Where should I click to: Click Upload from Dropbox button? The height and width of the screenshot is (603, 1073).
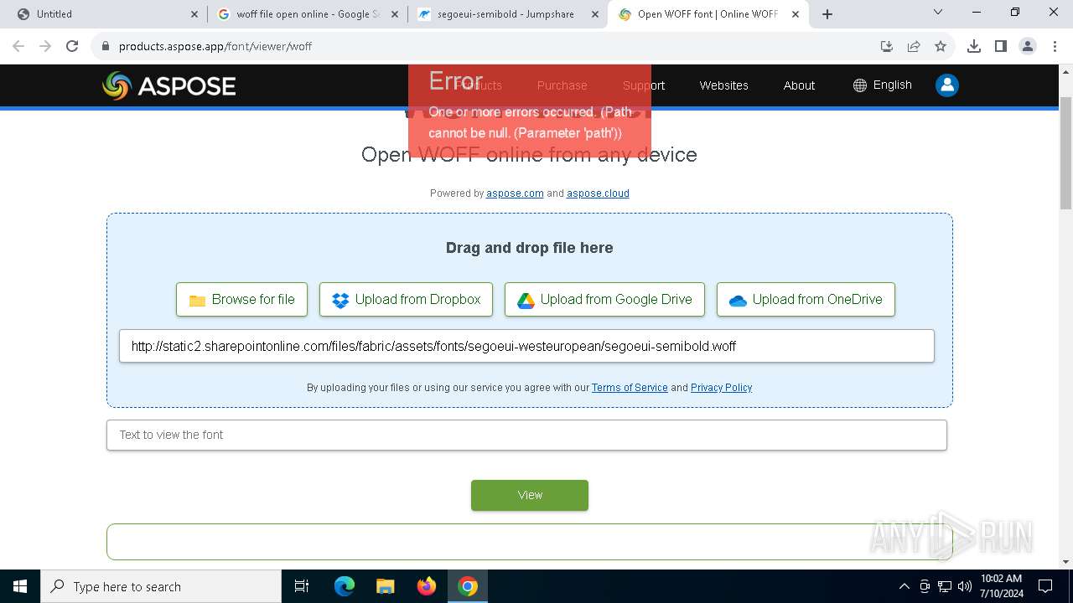pos(406,299)
